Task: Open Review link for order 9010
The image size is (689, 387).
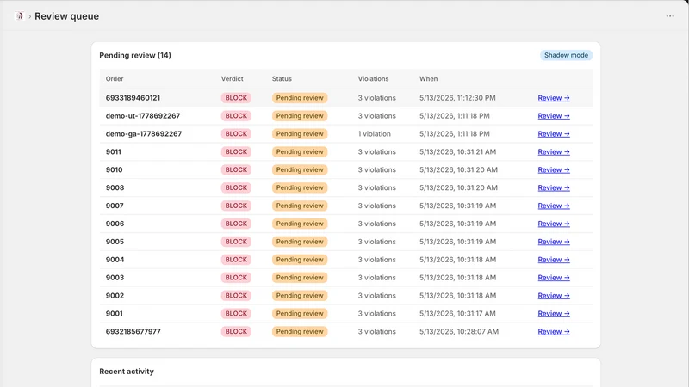Action: pyautogui.click(x=554, y=169)
